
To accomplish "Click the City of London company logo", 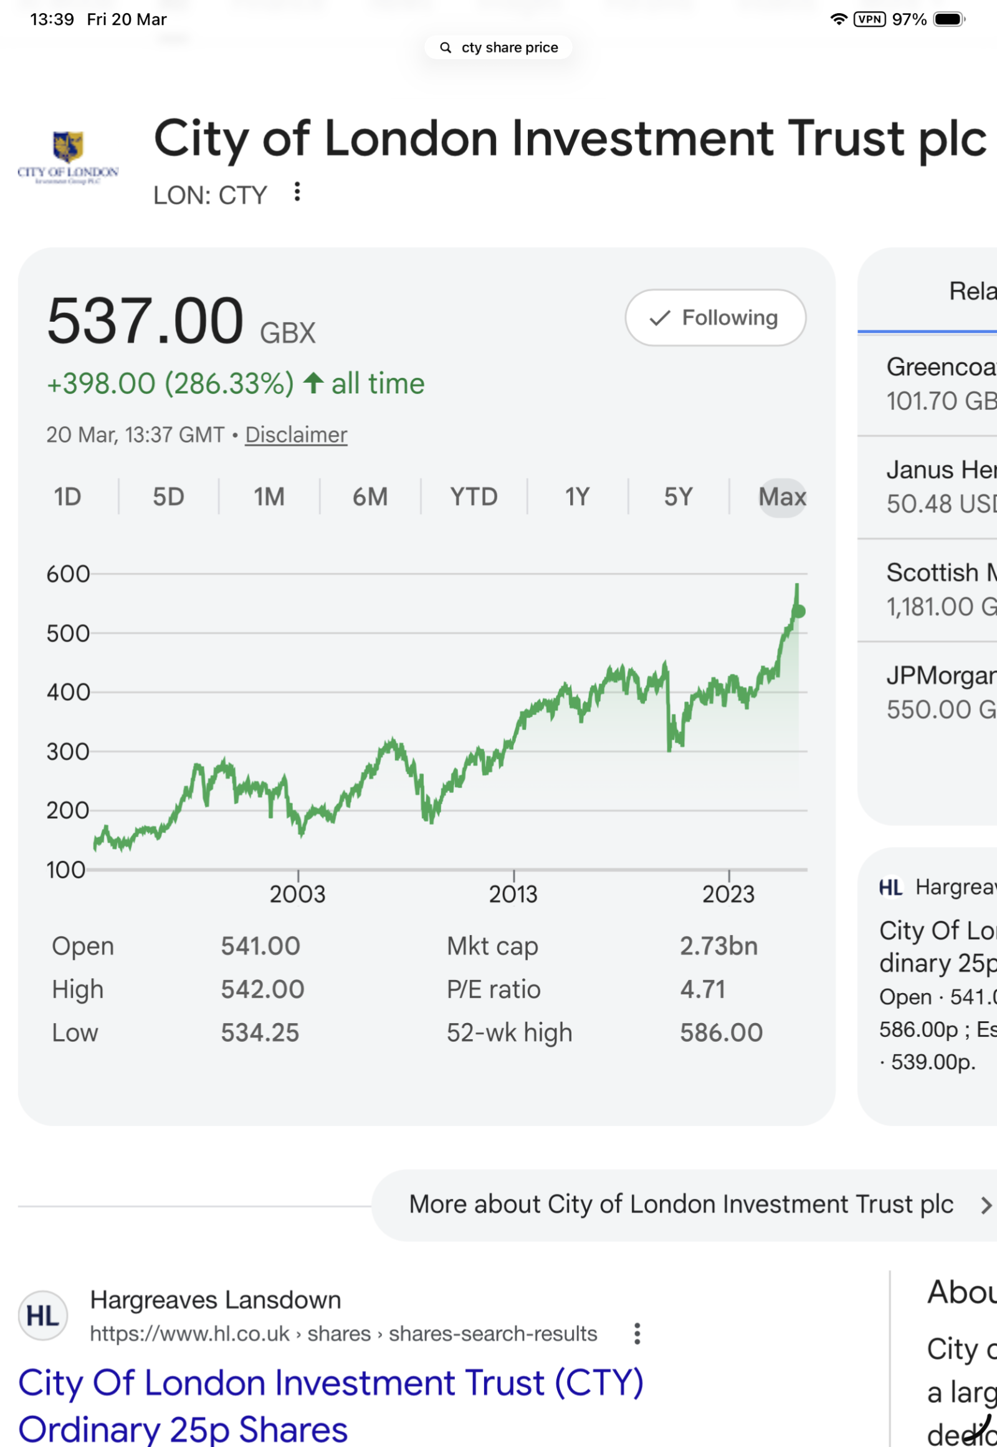I will click(x=68, y=158).
